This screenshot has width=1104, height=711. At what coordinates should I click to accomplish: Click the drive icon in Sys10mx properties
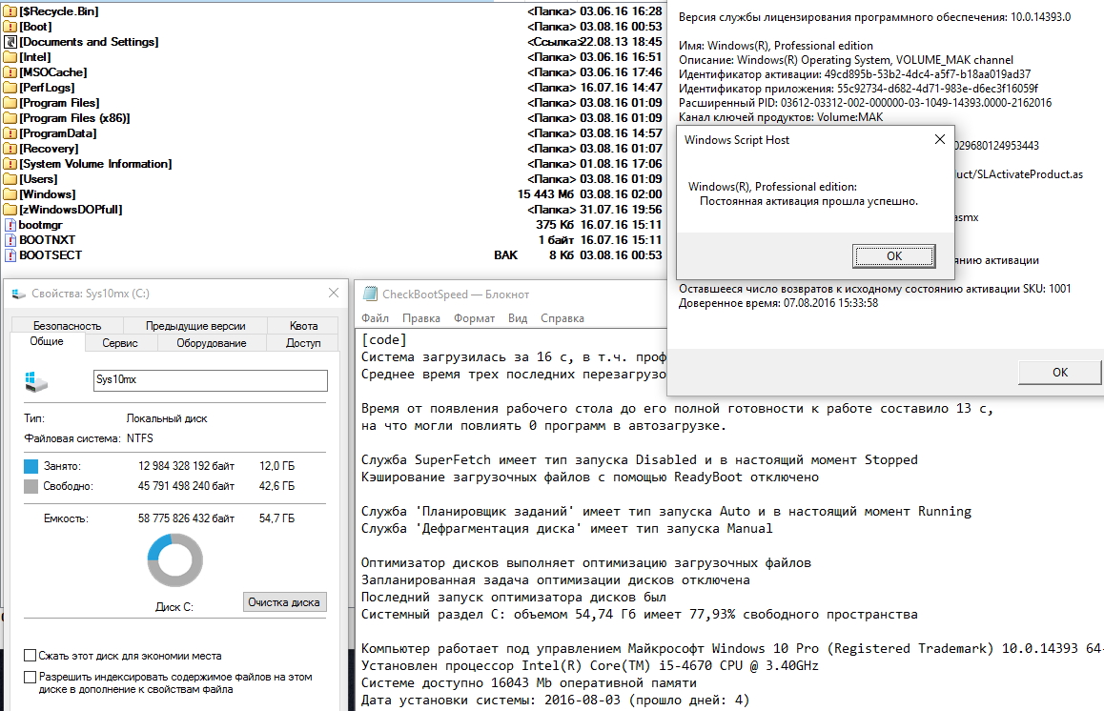tap(36, 381)
